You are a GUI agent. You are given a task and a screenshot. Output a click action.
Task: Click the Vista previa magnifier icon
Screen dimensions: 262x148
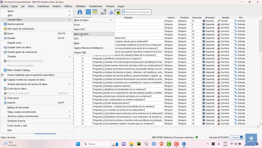tap(5, 98)
